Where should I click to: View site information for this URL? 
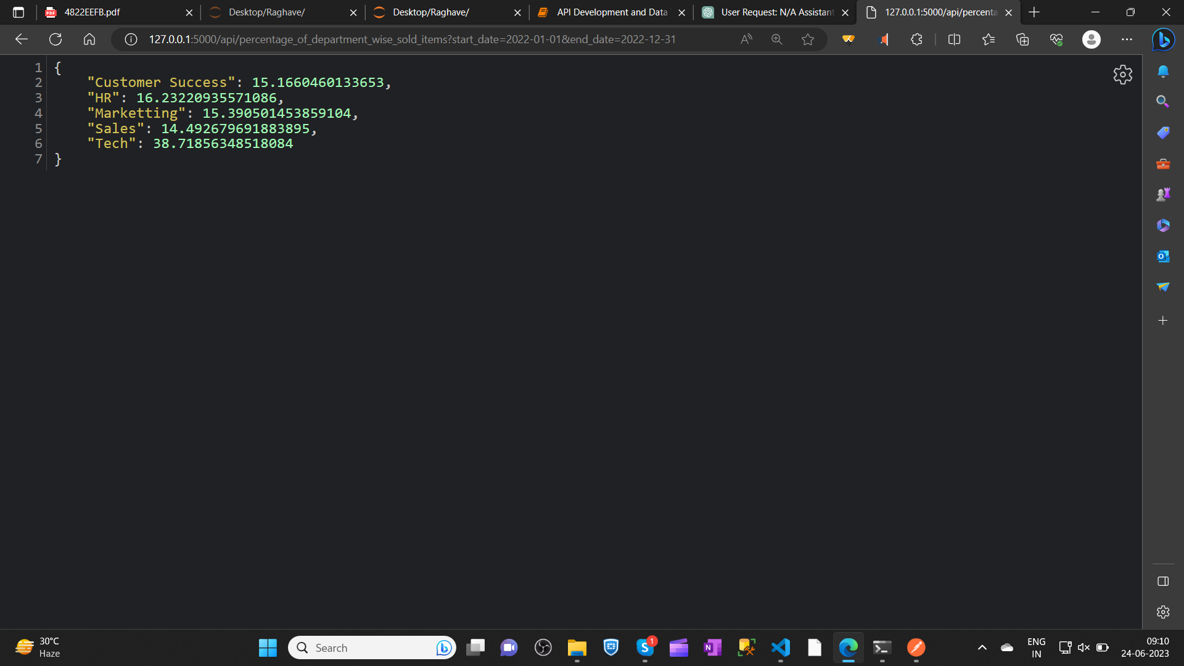131,39
